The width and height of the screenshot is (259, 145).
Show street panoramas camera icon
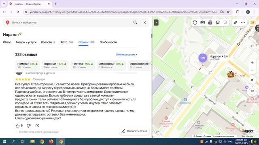point(210,23)
